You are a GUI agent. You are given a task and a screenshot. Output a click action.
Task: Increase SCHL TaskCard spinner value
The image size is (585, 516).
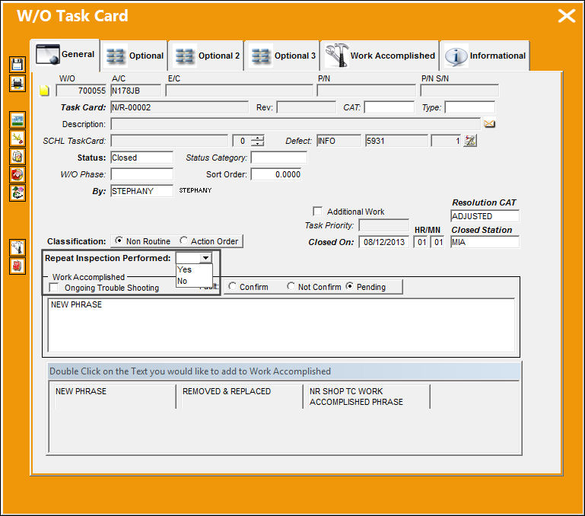257,138
